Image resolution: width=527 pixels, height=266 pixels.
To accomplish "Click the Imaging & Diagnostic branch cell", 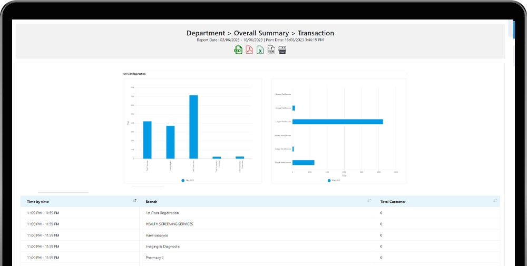I will coord(162,246).
